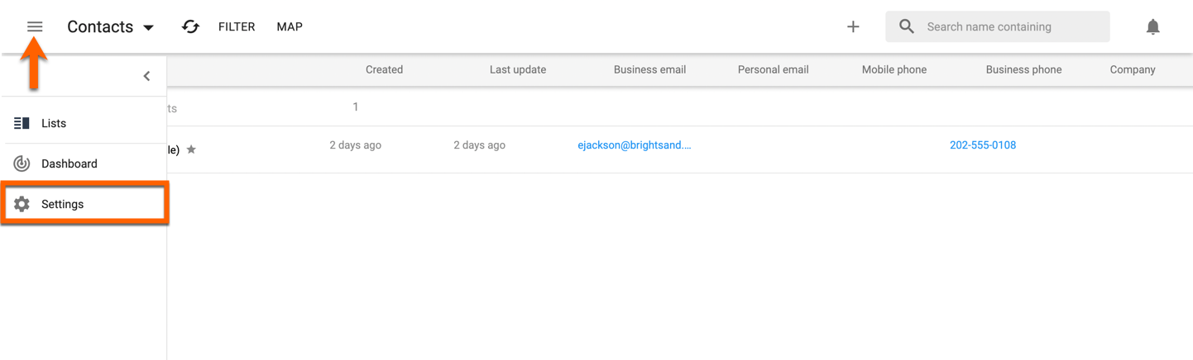Open the Dashboard menu item
This screenshot has height=360, width=1193.
coord(69,163)
